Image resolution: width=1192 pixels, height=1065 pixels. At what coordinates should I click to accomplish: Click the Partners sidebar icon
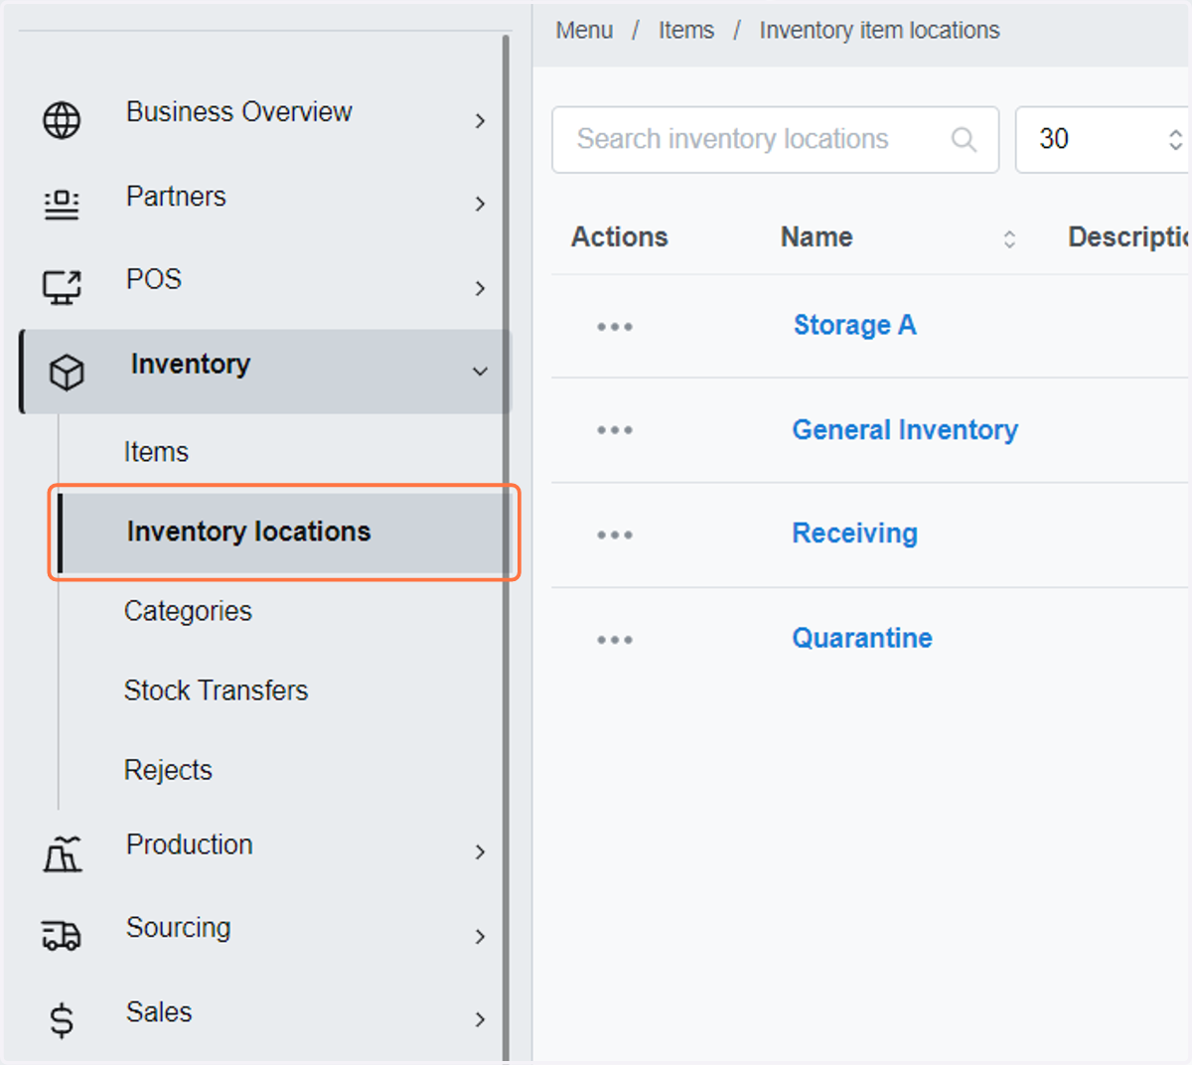(62, 204)
